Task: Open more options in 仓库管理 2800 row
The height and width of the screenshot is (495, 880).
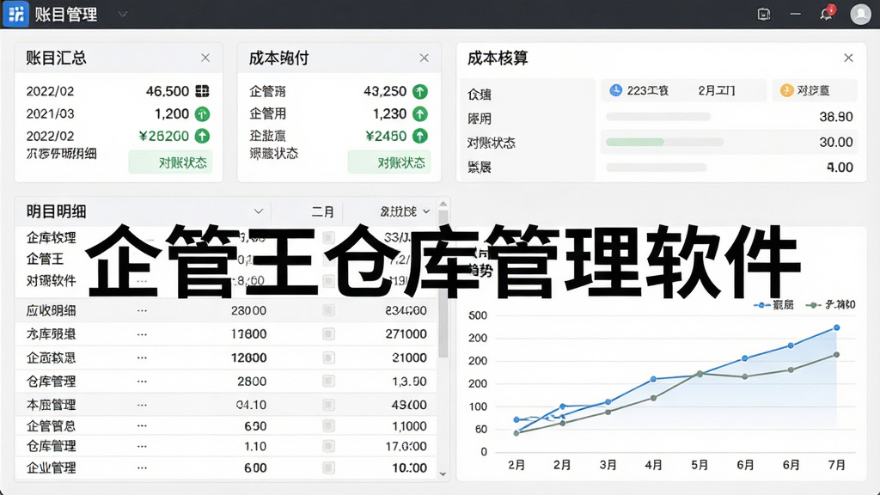Action: point(142,381)
